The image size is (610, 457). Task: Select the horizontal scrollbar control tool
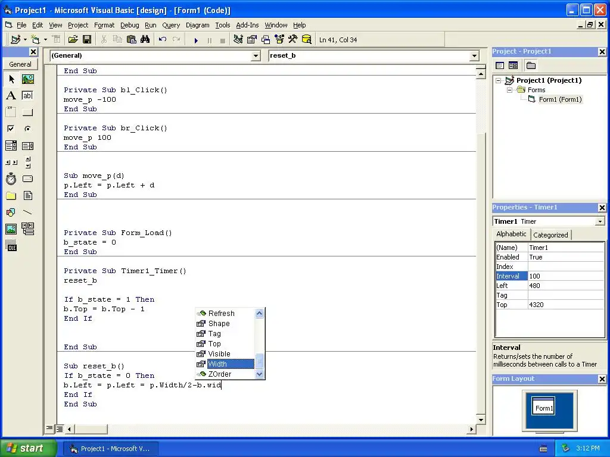pyautogui.click(x=11, y=162)
